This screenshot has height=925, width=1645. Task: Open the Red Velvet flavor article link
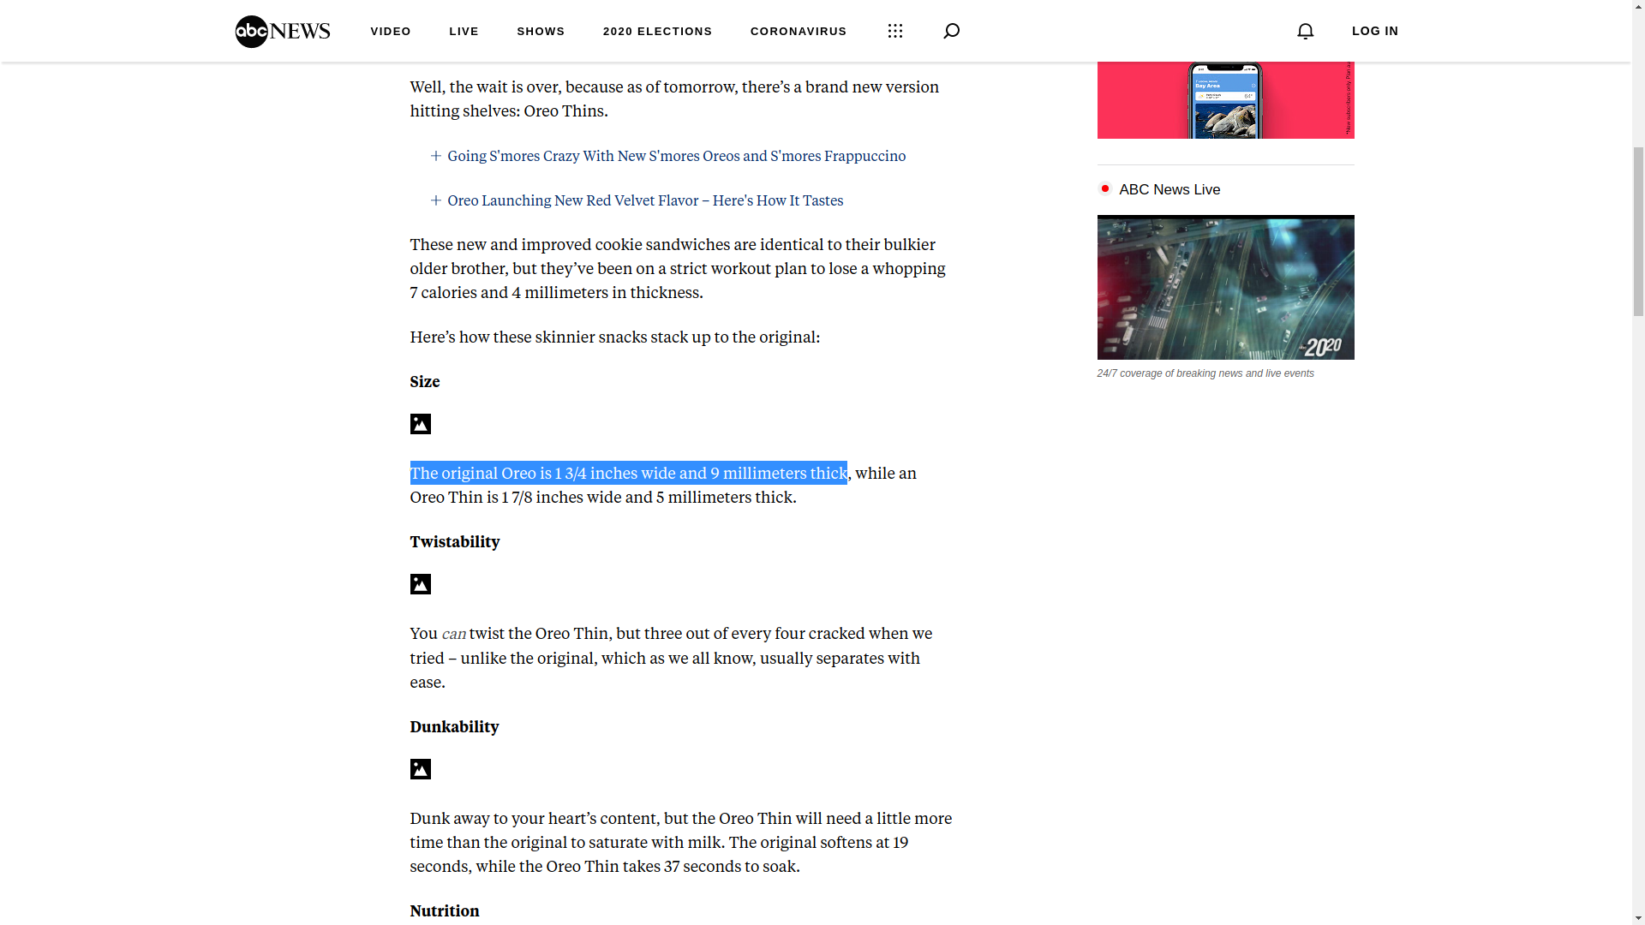point(644,200)
